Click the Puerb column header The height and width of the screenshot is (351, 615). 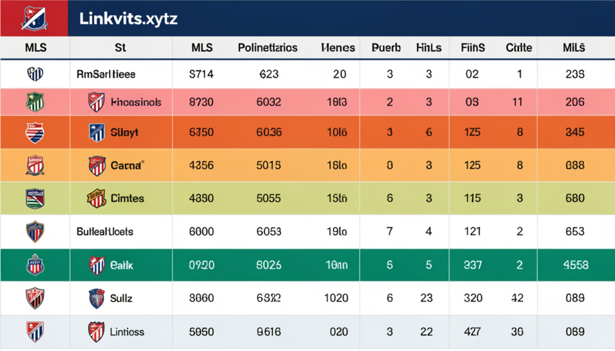tap(386, 47)
